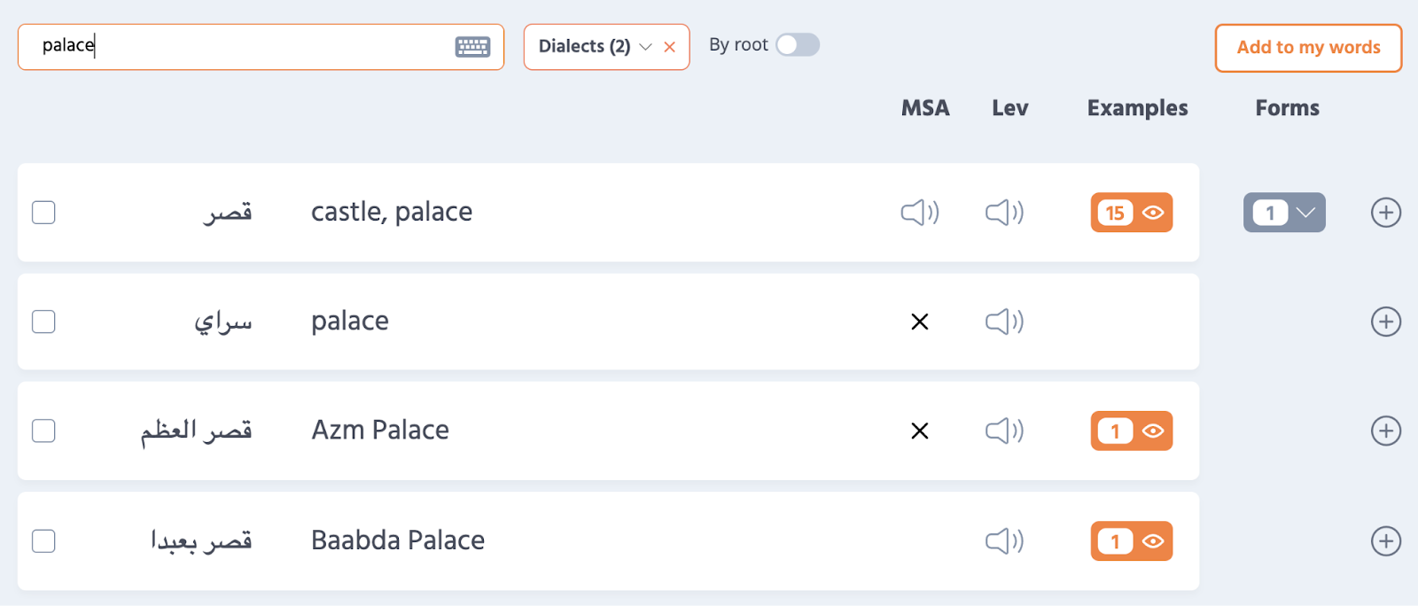1418x606 pixels.
Task: Play Levantine audio for Baabda Palace
Action: (1004, 540)
